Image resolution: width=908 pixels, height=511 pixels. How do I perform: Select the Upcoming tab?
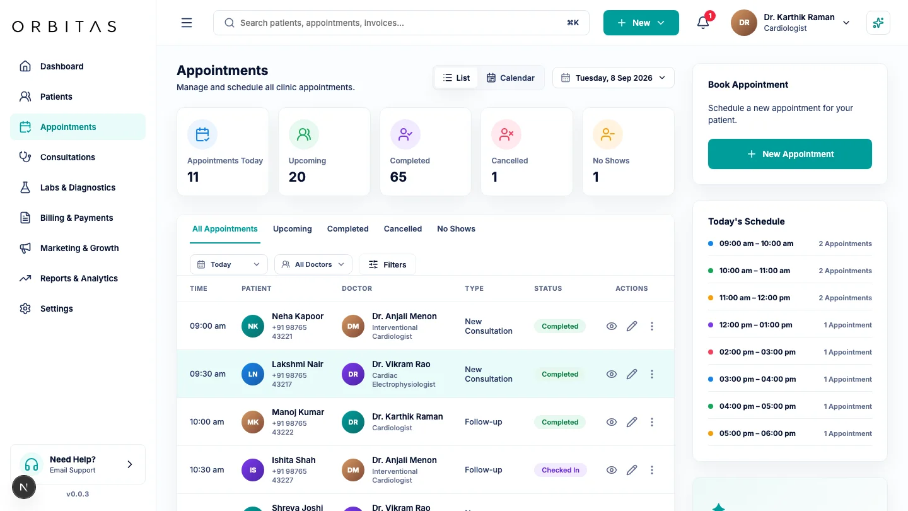tap(293, 229)
